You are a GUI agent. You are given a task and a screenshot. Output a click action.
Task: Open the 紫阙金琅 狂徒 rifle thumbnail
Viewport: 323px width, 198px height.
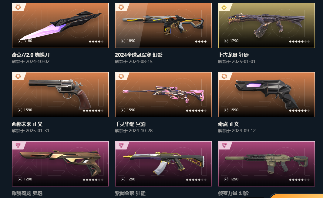pos(163,164)
